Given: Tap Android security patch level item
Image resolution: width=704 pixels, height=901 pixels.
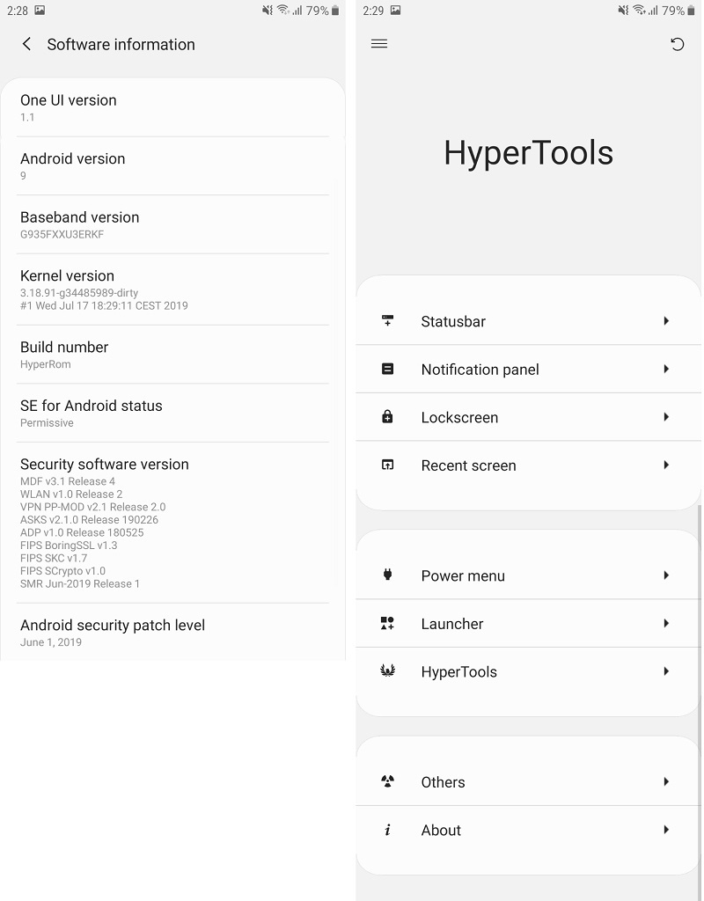Looking at the screenshot, I should pyautogui.click(x=172, y=632).
